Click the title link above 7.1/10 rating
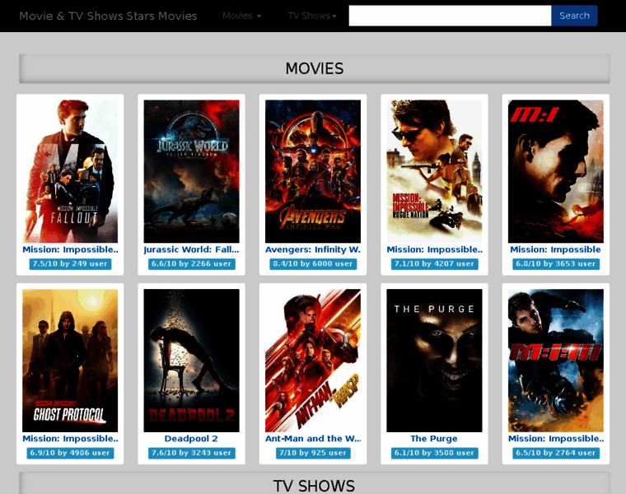The height and width of the screenshot is (494, 626). (x=434, y=249)
